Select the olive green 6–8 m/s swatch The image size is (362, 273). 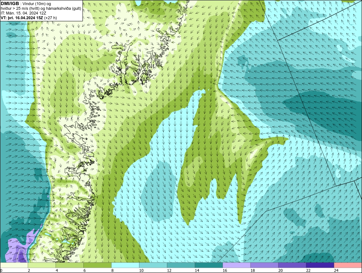97,265
